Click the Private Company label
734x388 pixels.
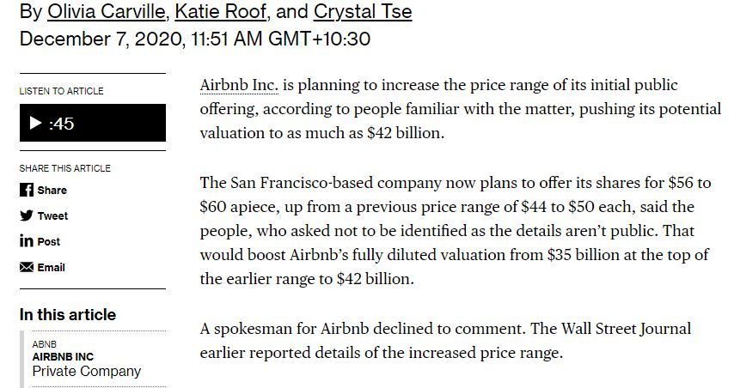click(x=86, y=371)
